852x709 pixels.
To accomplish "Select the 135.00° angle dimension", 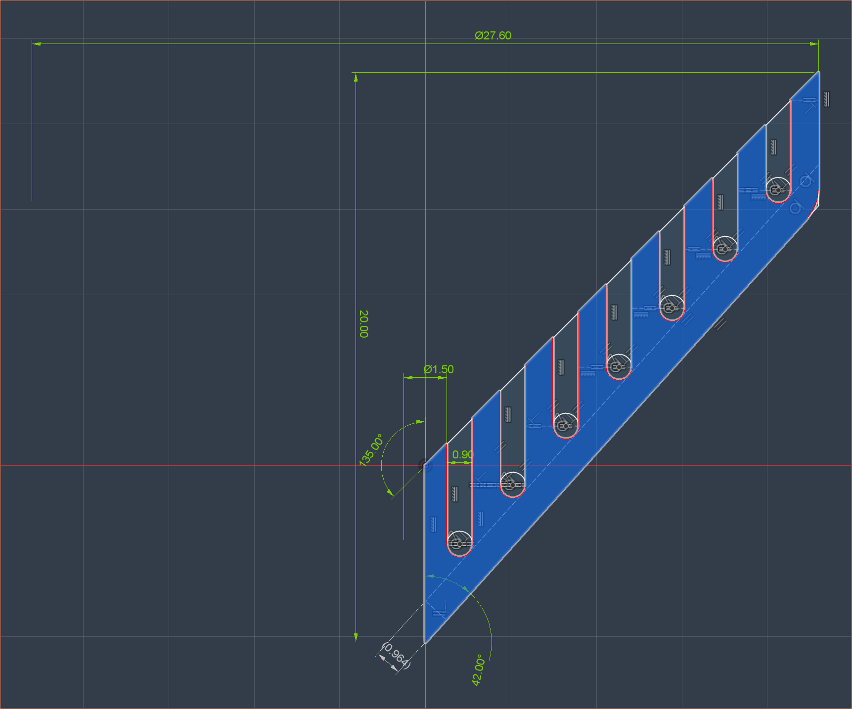I will tap(371, 450).
